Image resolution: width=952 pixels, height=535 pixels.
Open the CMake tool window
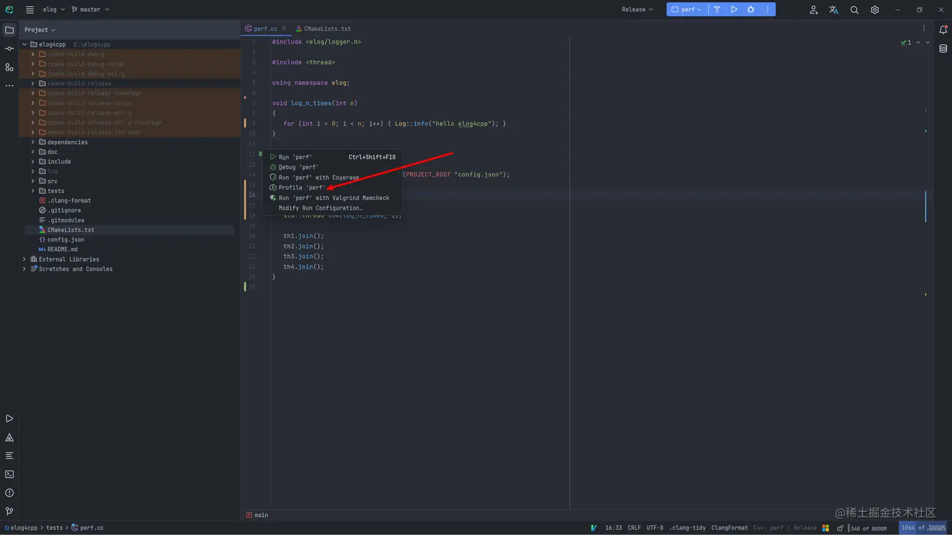(9, 437)
